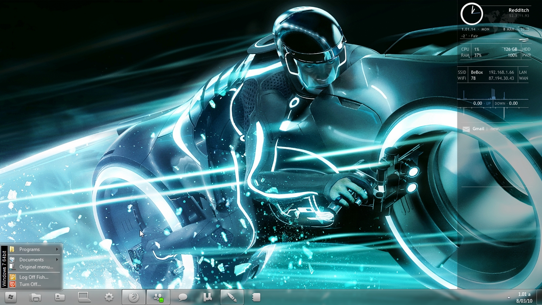Viewport: 542px width, 305px height.
Task: Switch to Firefox in the taskbar
Action: click(x=134, y=297)
